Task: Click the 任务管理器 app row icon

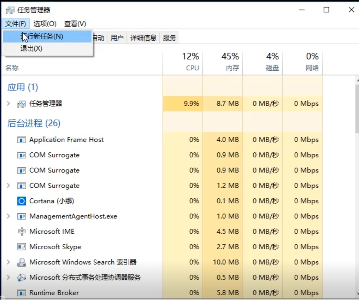Action: tap(21, 104)
